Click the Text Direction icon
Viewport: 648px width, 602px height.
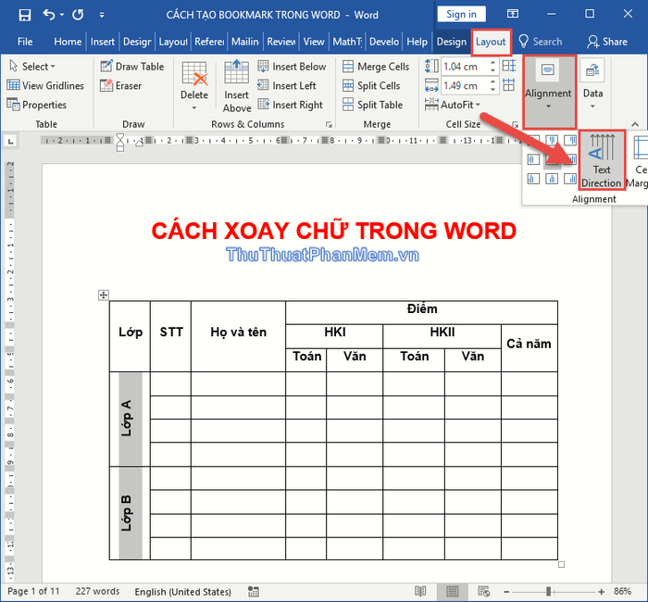602,148
